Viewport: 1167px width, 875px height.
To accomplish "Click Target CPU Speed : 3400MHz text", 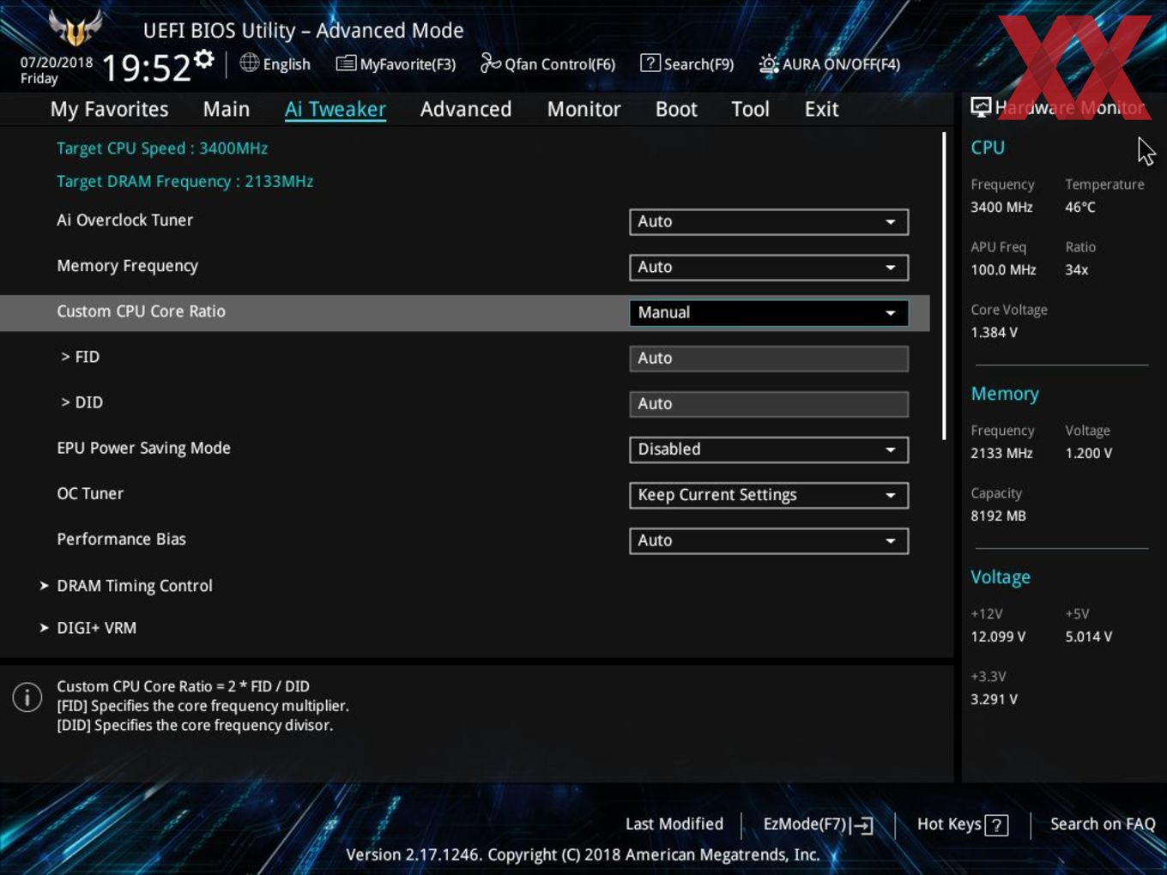I will [162, 148].
